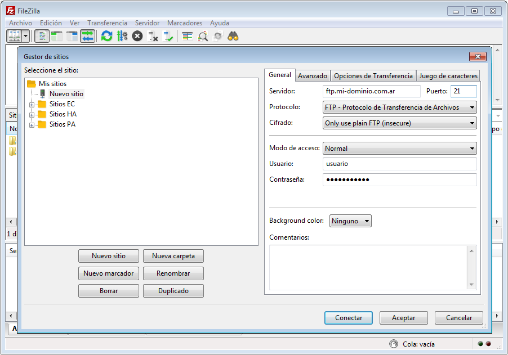Cancel current operation with the black X icon
Viewport: 508px width, 355px height.
pos(137,36)
